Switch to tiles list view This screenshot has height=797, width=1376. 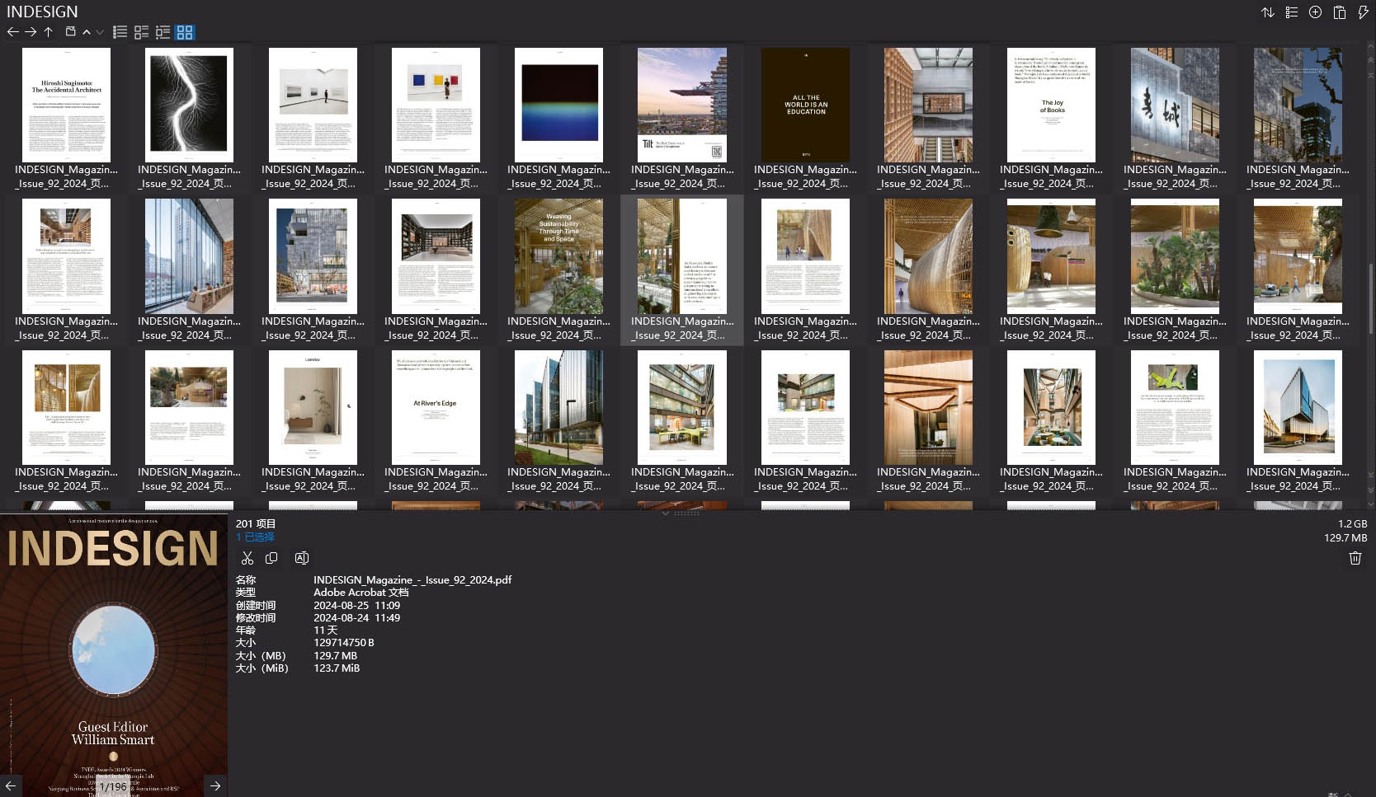142,32
